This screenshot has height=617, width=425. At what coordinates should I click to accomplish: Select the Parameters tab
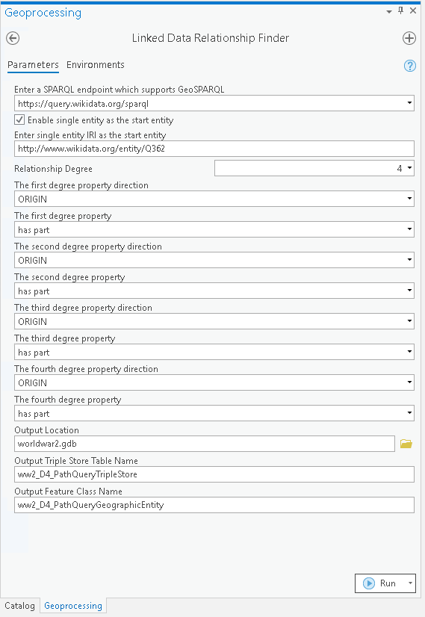[33, 64]
